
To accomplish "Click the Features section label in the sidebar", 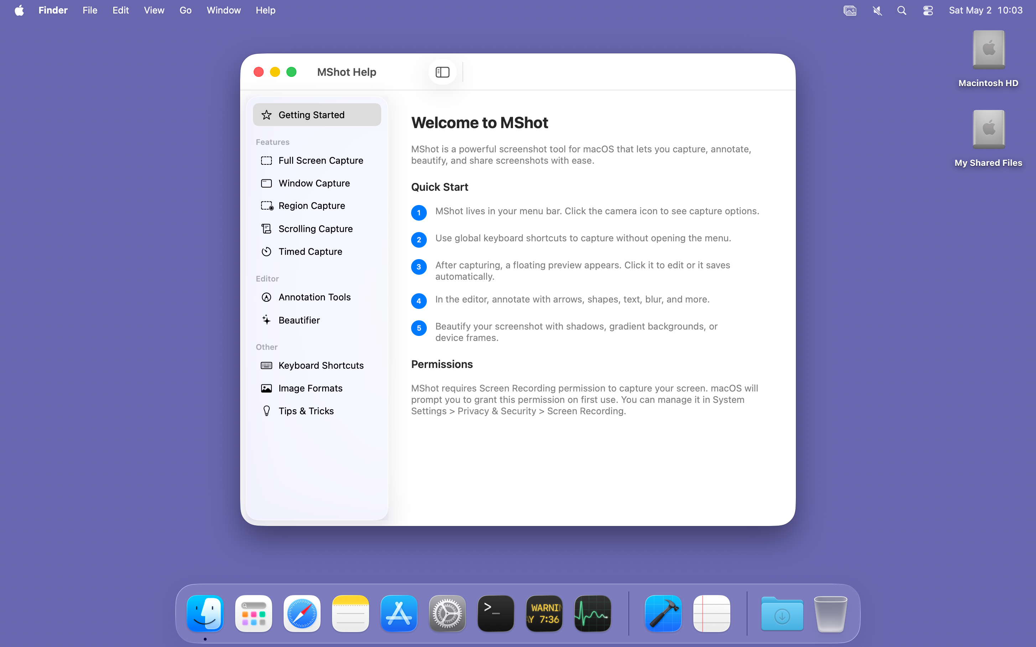I will [x=273, y=142].
